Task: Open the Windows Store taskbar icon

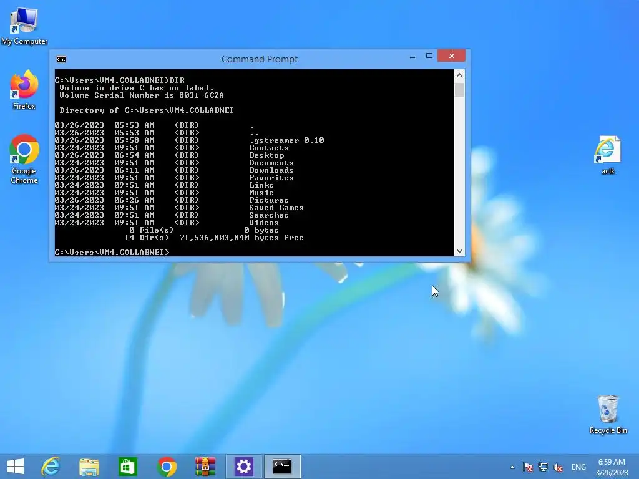Action: pyautogui.click(x=127, y=467)
